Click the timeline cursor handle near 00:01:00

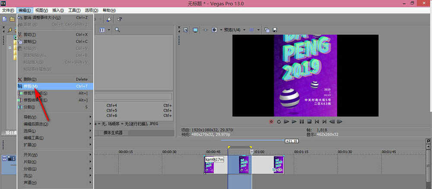coord(251,152)
